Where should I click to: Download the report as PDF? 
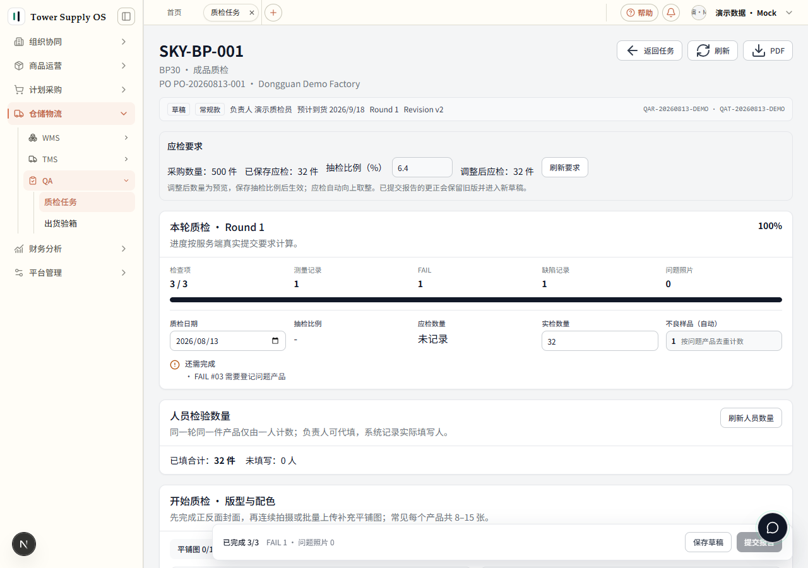point(768,50)
